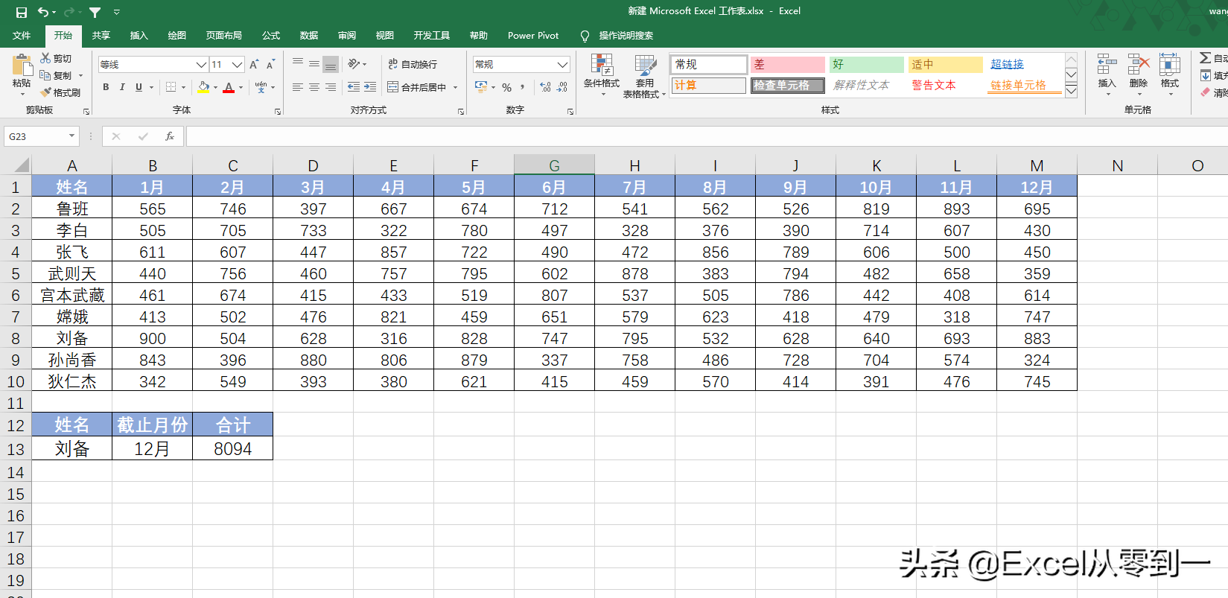Image resolution: width=1228 pixels, height=598 pixels.
Task: Toggle align text left
Action: (298, 87)
